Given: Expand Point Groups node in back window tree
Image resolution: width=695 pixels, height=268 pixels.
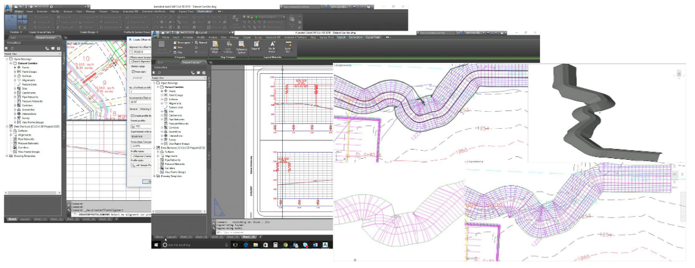Looking at the screenshot, I should (15, 71).
